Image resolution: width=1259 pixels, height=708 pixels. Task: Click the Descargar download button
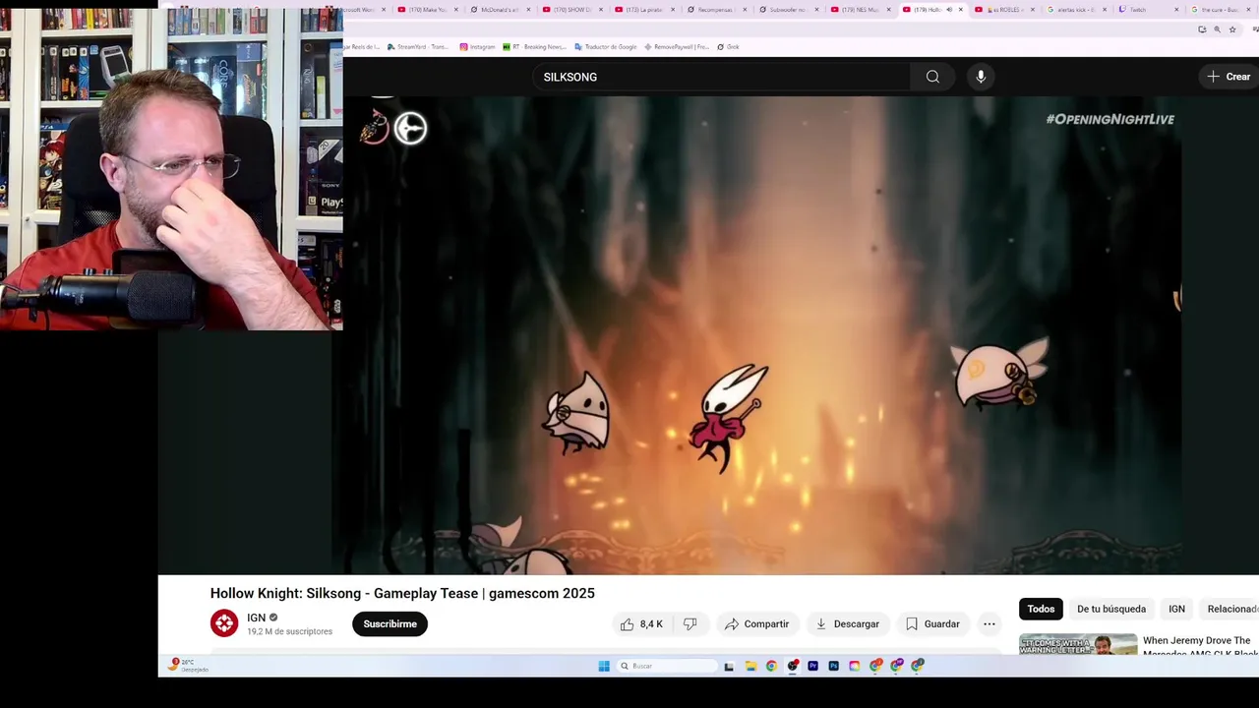[847, 623]
